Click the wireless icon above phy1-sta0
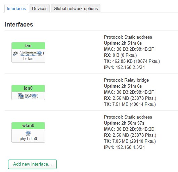 (x=28, y=133)
